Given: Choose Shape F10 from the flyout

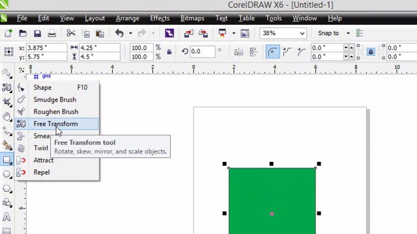Looking at the screenshot, I should coord(57,88).
